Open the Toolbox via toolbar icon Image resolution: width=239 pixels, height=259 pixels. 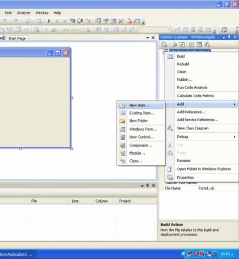pos(121,21)
